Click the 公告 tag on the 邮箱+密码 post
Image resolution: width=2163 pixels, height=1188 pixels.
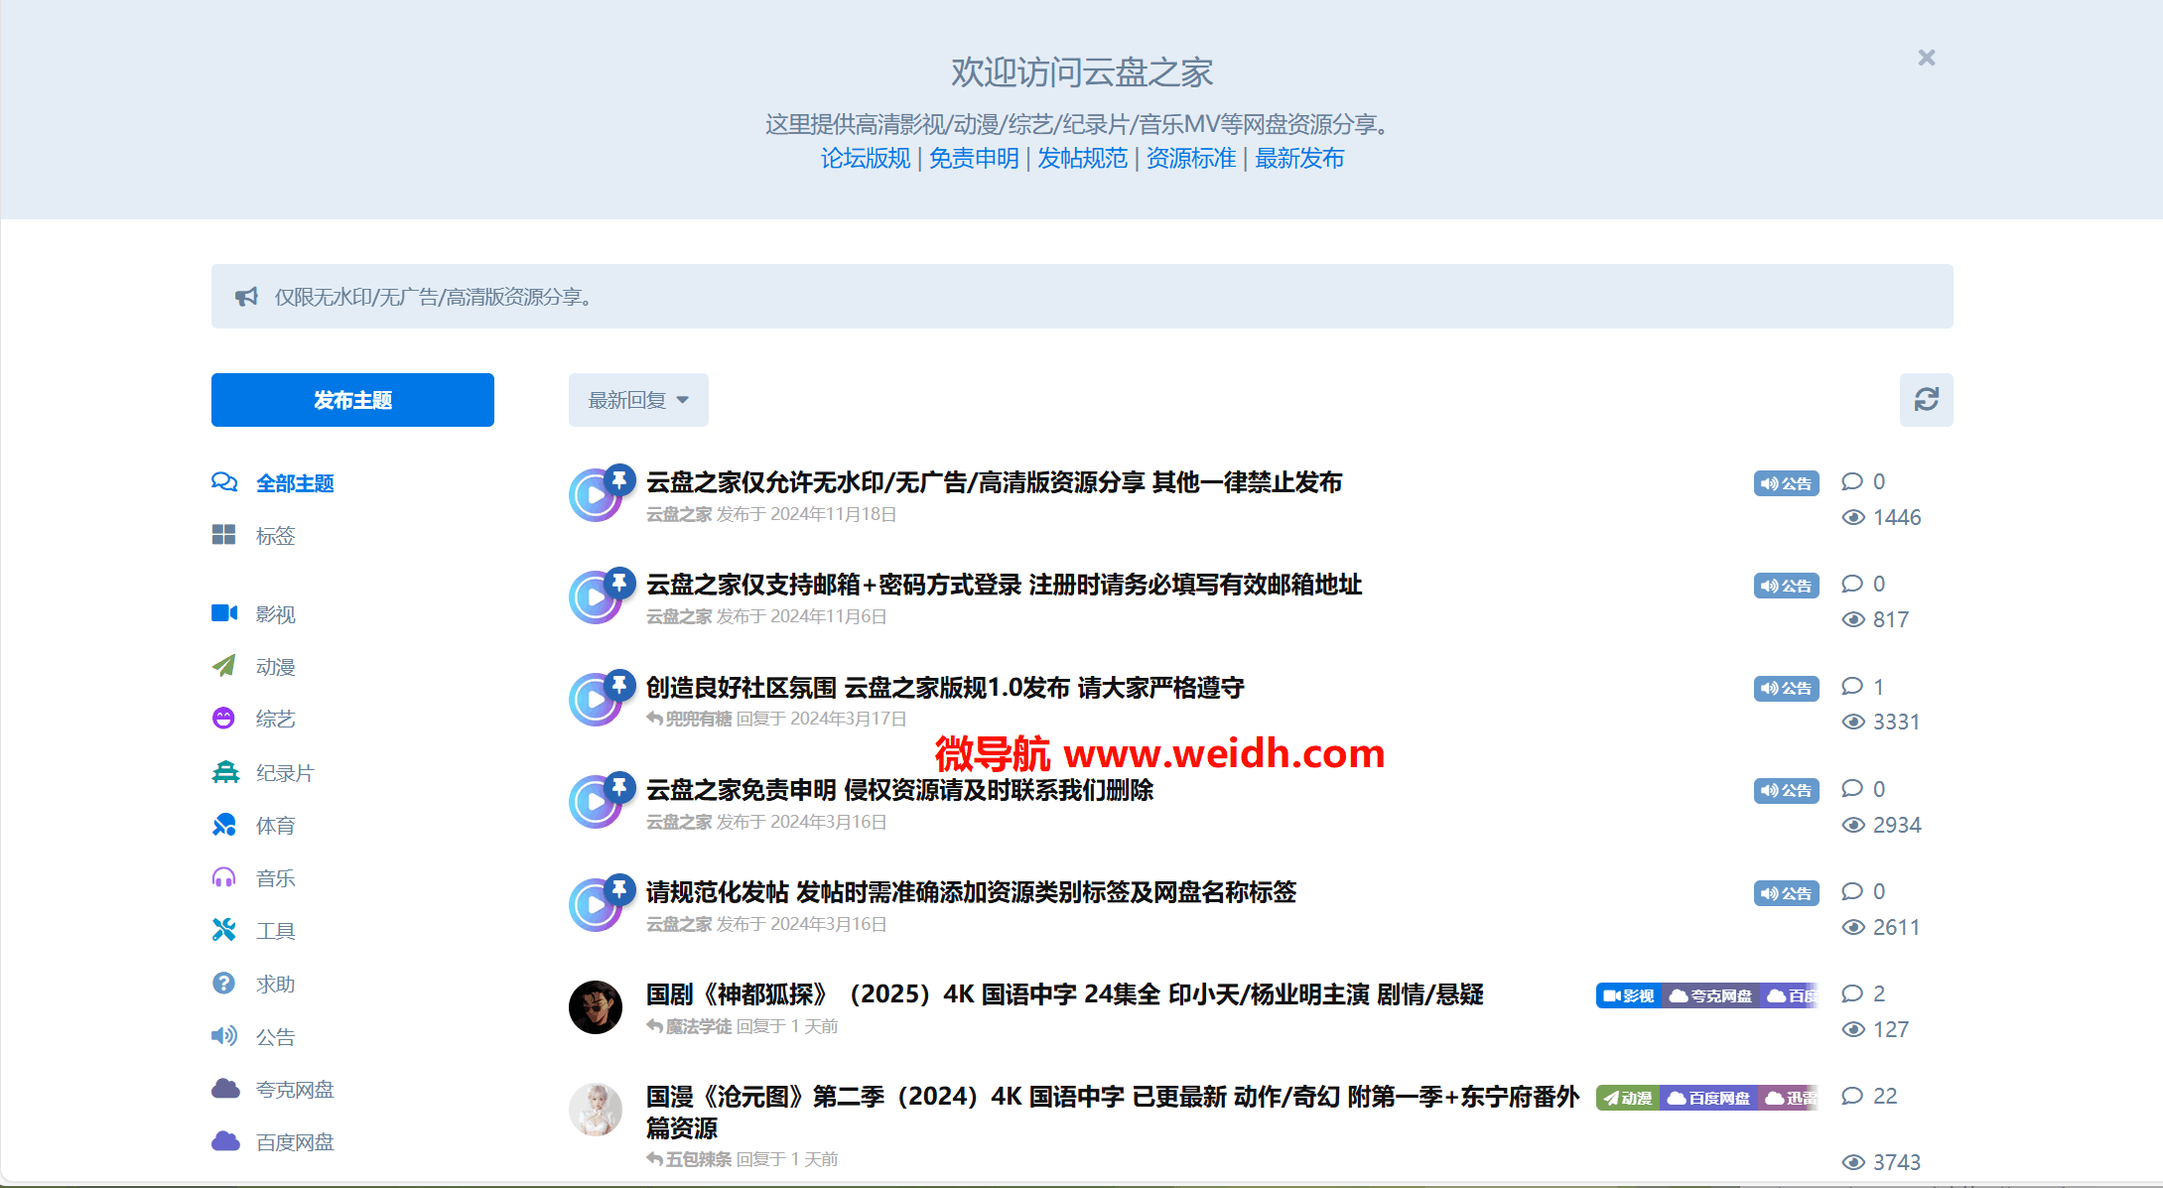pos(1786,586)
